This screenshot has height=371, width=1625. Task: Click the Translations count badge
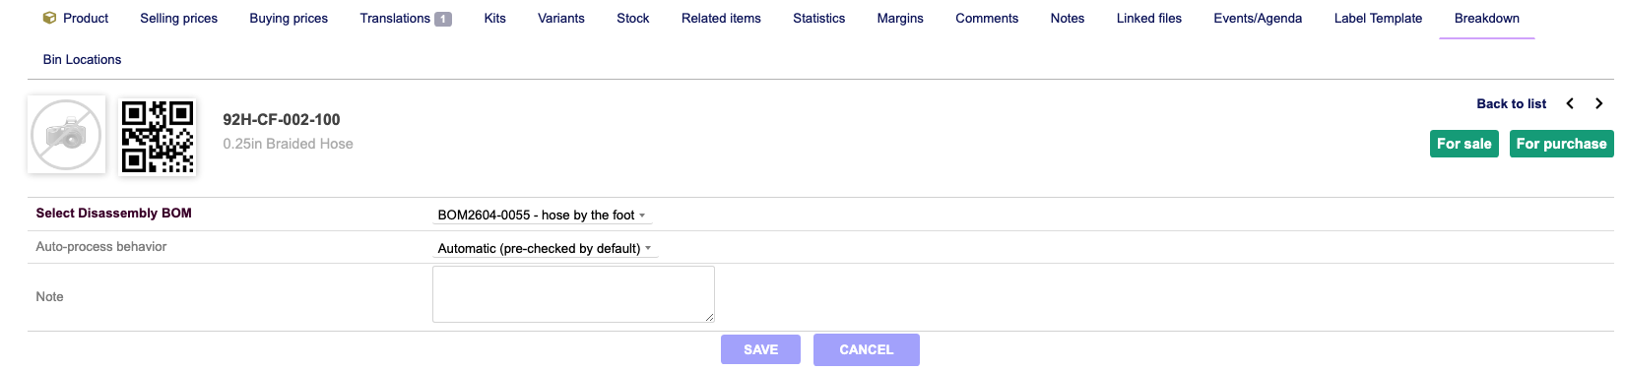[x=443, y=19]
